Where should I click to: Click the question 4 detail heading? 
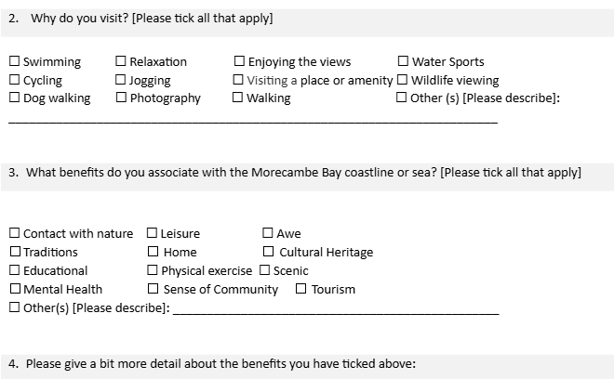220,363
